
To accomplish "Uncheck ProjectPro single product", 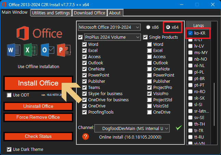I will (149, 87).
